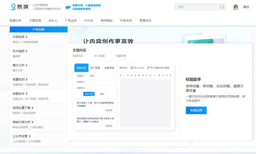Image resolution: width=256 pixels, height=154 pixels.
Task: Click 一键使用 under the second generated title
Action: [x=108, y=126]
